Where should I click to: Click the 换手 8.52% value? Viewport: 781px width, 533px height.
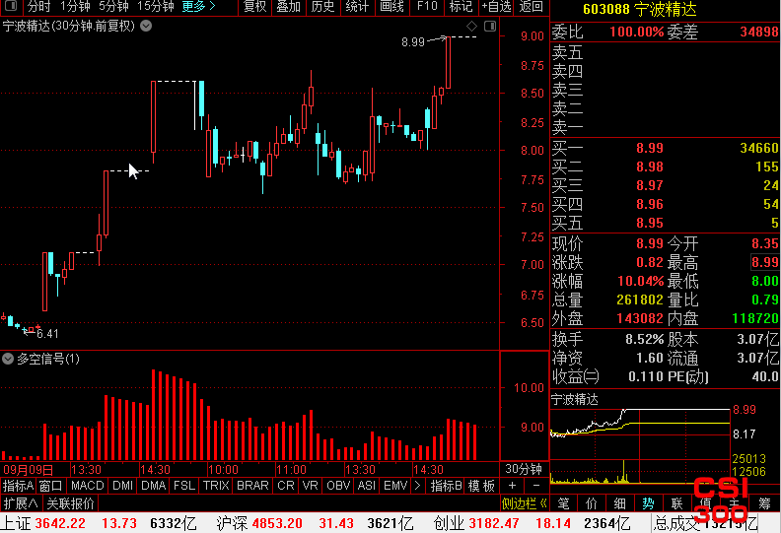(x=645, y=340)
